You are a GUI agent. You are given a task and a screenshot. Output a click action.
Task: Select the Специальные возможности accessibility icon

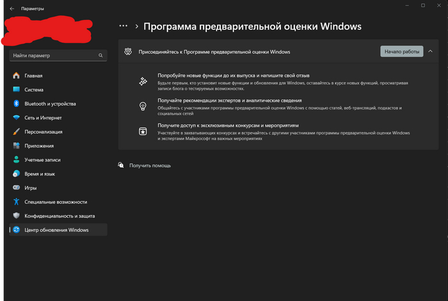[16, 202]
